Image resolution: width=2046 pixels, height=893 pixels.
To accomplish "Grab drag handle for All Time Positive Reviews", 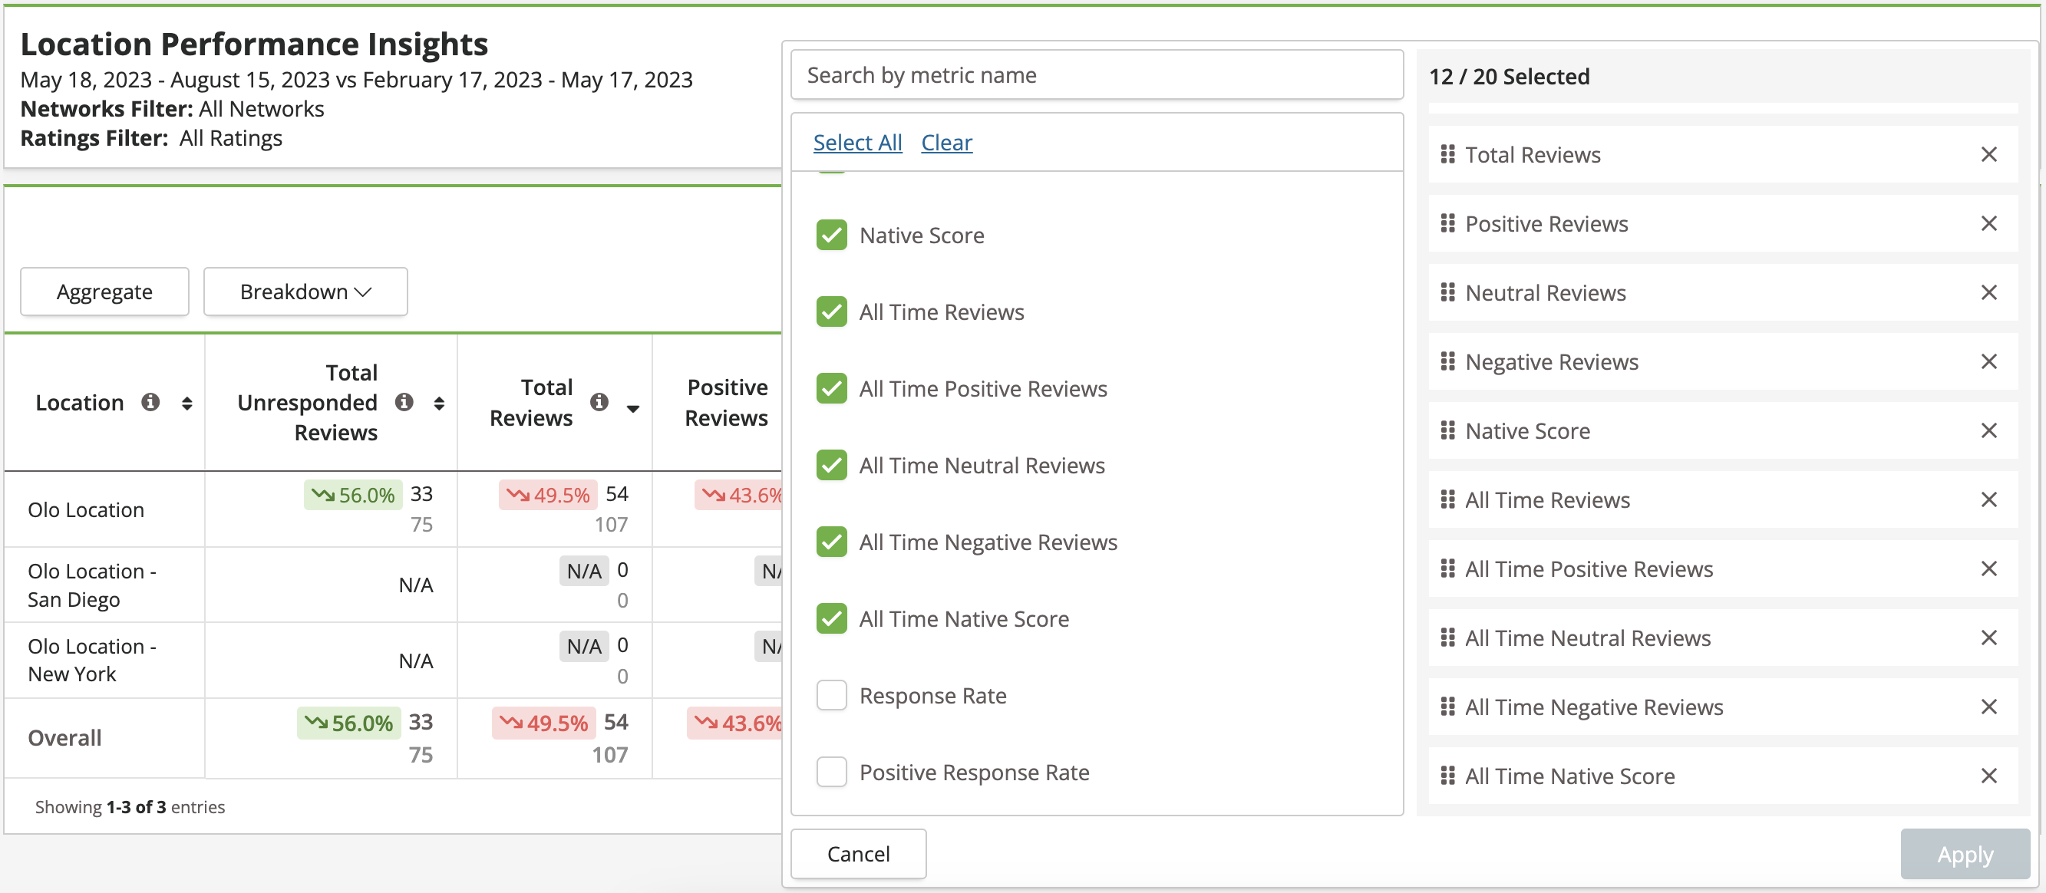I will coord(1447,568).
